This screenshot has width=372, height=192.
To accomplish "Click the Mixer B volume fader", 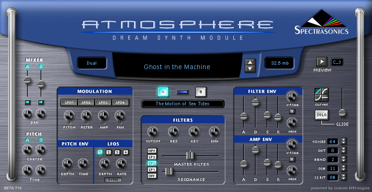I will pyautogui.click(x=41, y=84).
